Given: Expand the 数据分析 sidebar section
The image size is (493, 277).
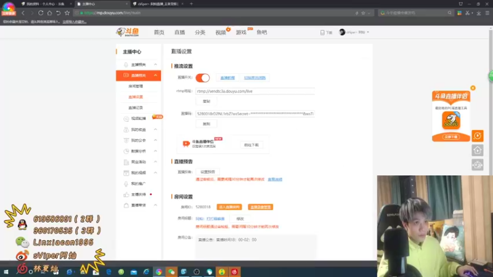Looking at the screenshot, I should [155, 151].
